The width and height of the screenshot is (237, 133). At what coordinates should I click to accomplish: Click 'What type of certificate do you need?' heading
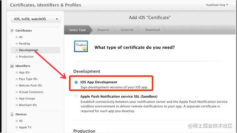pyautogui.click(x=135, y=47)
